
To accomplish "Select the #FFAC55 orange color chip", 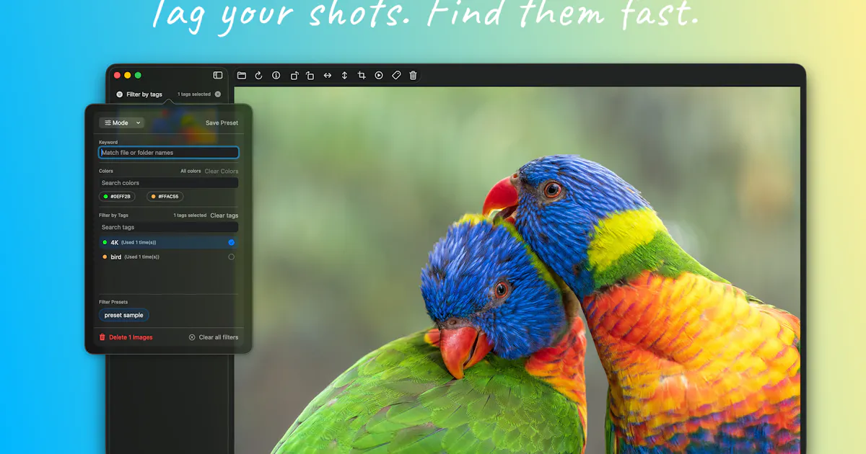I will click(x=165, y=196).
